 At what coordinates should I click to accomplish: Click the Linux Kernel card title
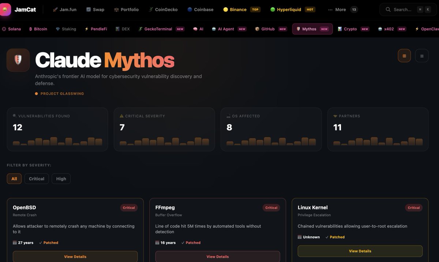(x=313, y=208)
